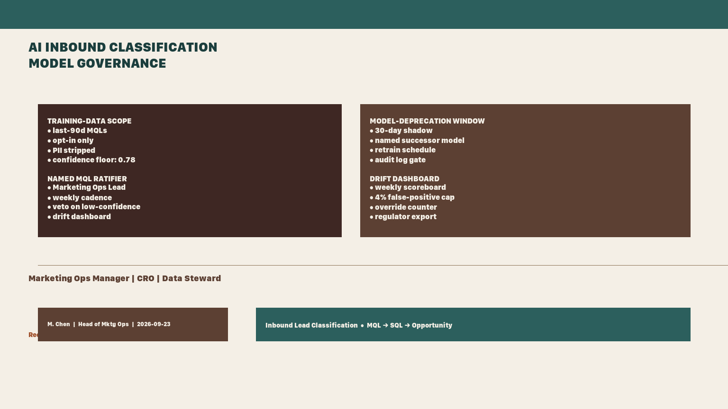Click the 'last-90d MQLs' bullet

click(77, 131)
